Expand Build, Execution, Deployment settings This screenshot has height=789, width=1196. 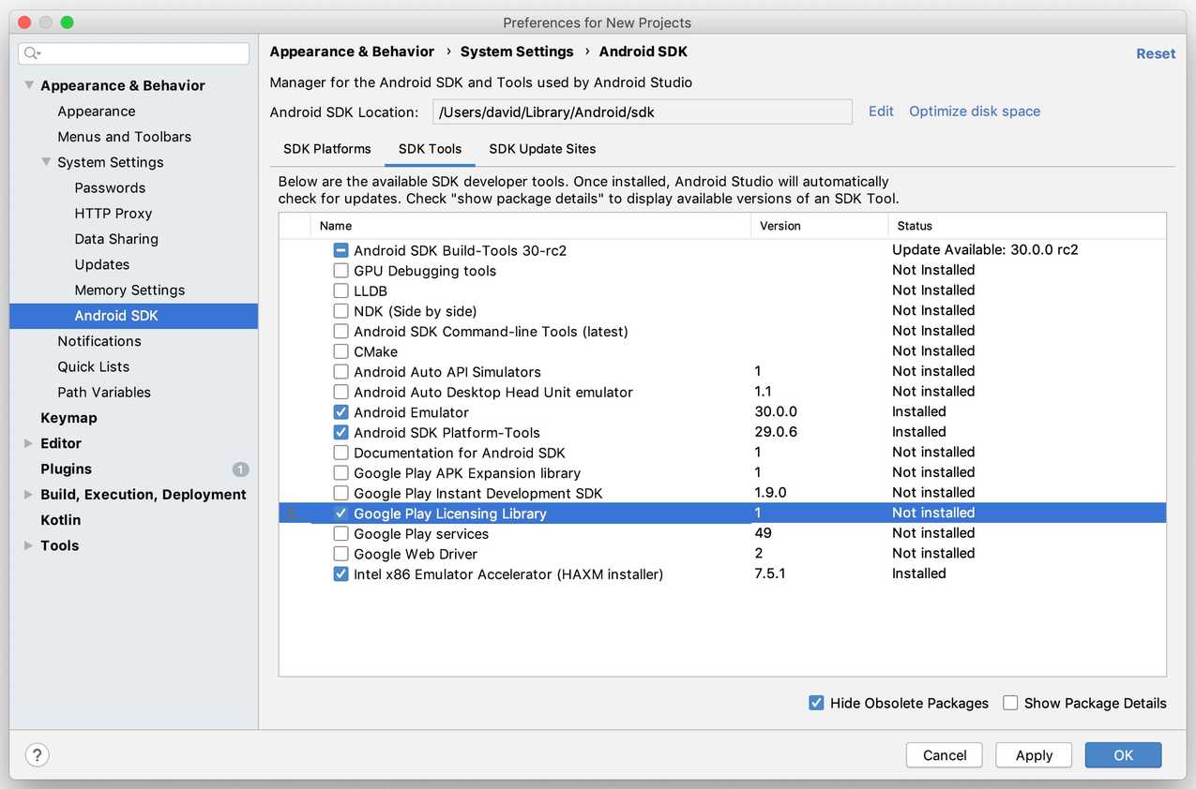click(29, 494)
